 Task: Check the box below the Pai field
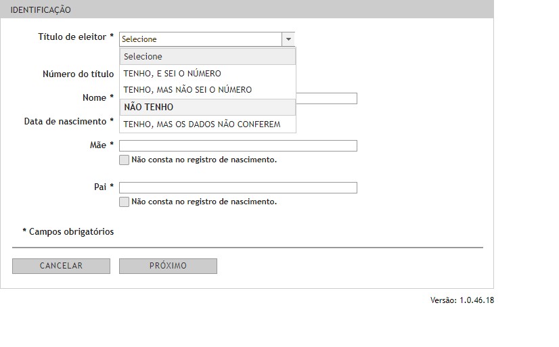click(x=124, y=202)
